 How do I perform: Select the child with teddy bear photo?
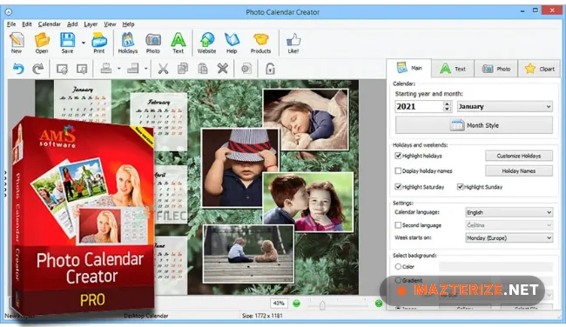(248, 254)
